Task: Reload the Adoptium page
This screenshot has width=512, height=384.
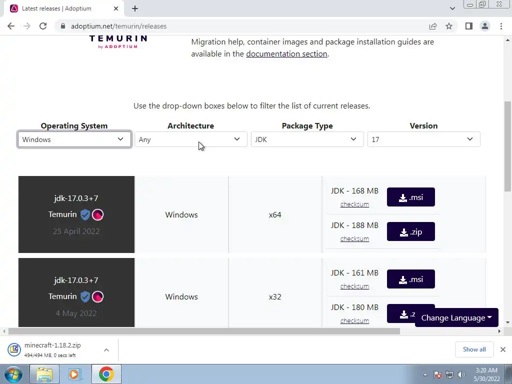Action: tap(43, 26)
